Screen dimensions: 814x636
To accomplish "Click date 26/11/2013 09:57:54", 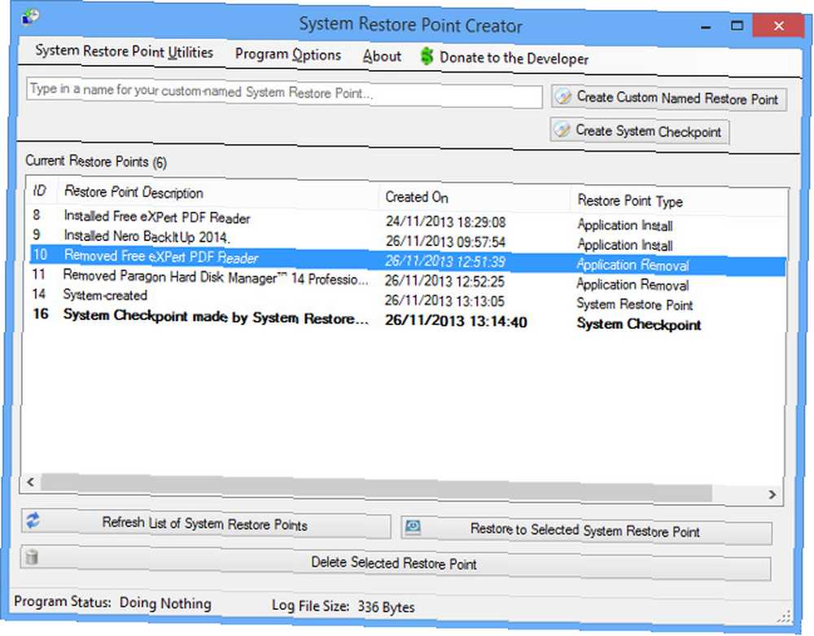I will point(445,241).
